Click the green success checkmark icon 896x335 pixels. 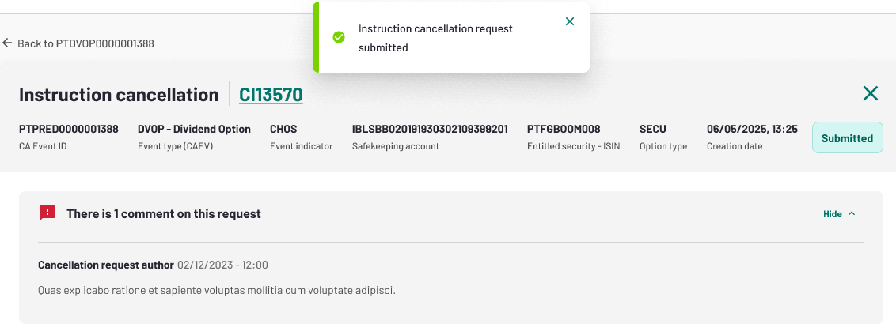tap(339, 37)
